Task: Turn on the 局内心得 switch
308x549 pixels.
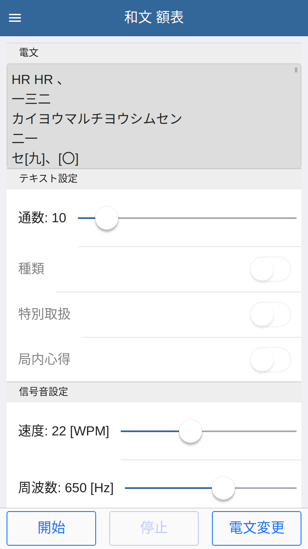Action: pos(270,360)
